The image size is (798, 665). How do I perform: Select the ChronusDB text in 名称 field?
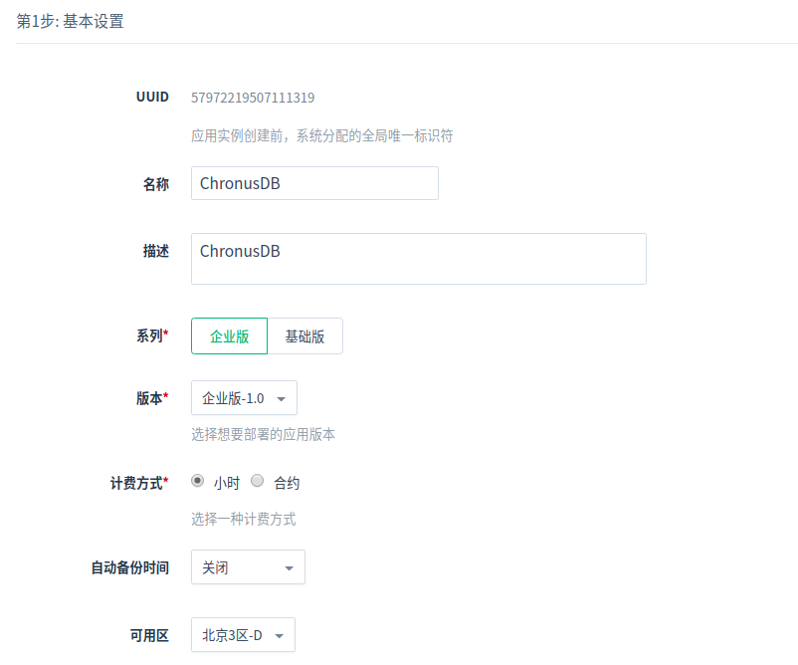(239, 183)
